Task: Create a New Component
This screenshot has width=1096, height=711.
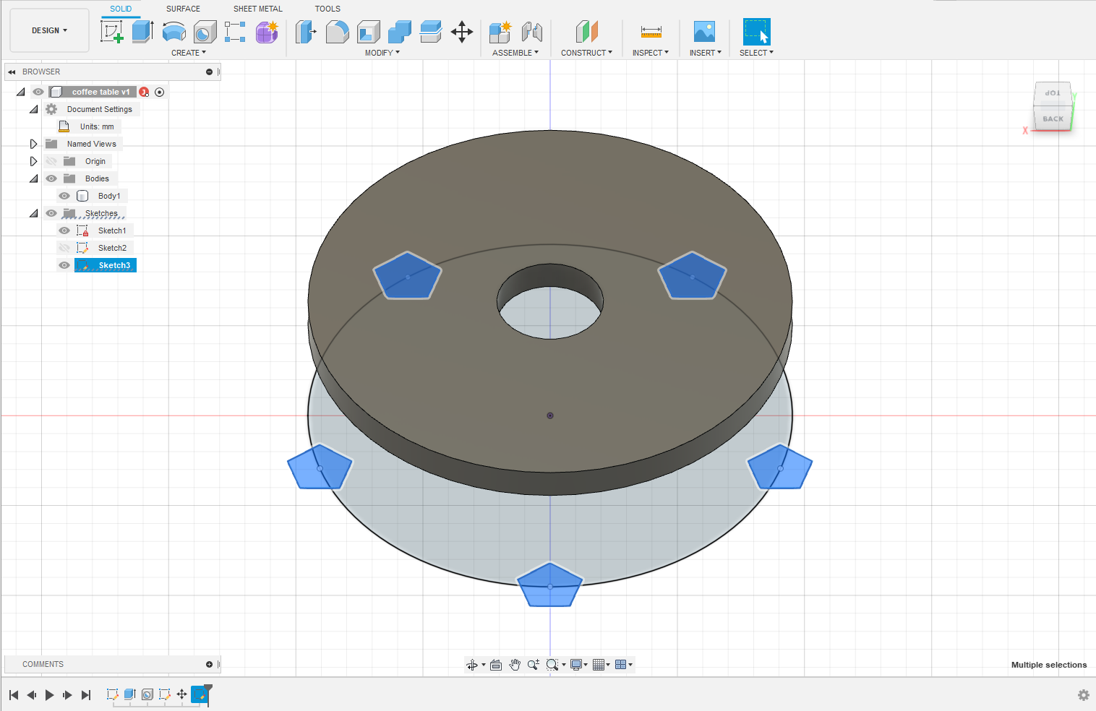Action: pyautogui.click(x=500, y=32)
